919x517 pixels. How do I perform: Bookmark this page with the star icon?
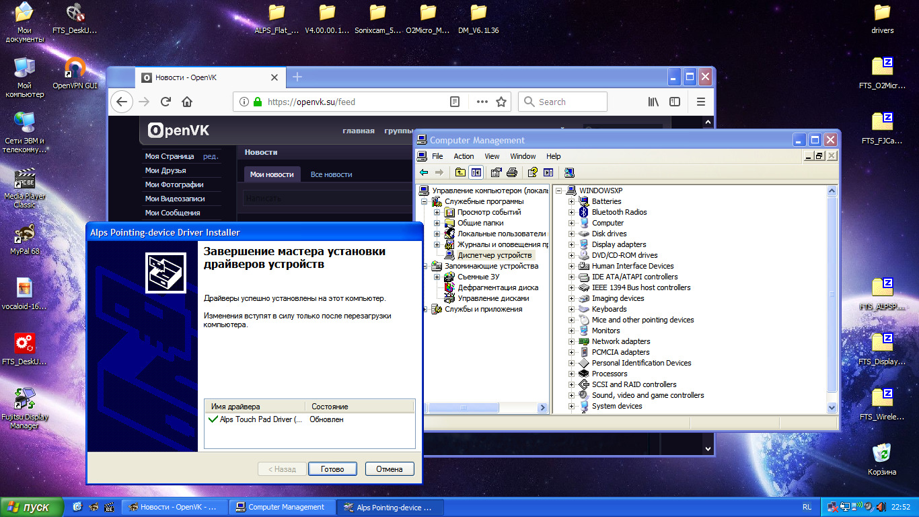click(x=501, y=102)
